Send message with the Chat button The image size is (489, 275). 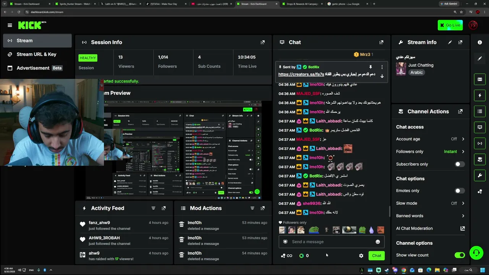coord(377,256)
